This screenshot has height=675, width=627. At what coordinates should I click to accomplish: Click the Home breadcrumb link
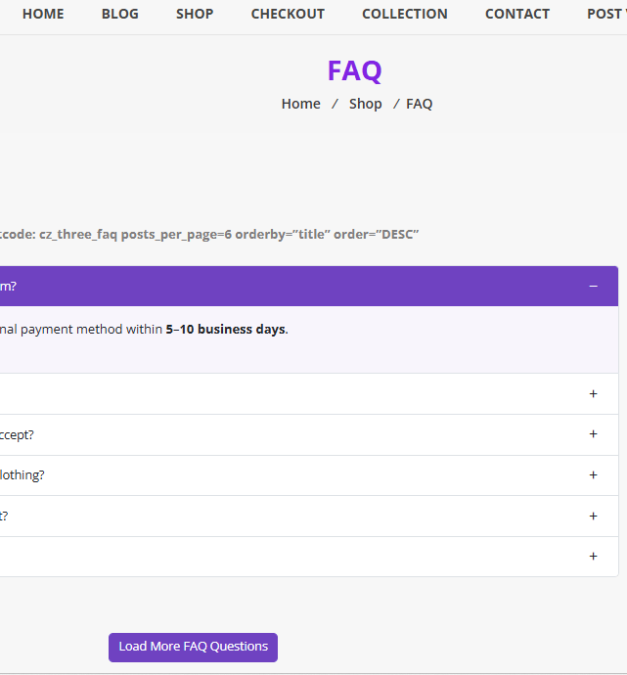300,104
